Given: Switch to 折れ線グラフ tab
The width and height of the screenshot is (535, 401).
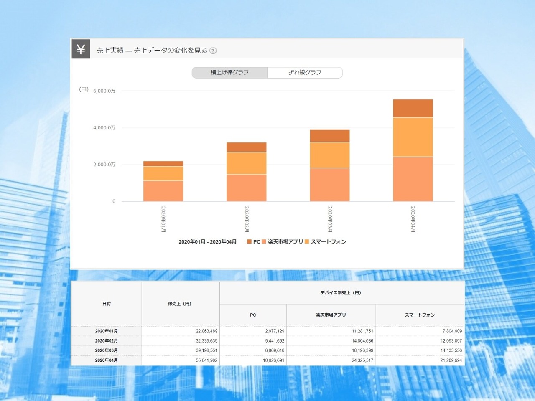Looking at the screenshot, I should tap(305, 73).
